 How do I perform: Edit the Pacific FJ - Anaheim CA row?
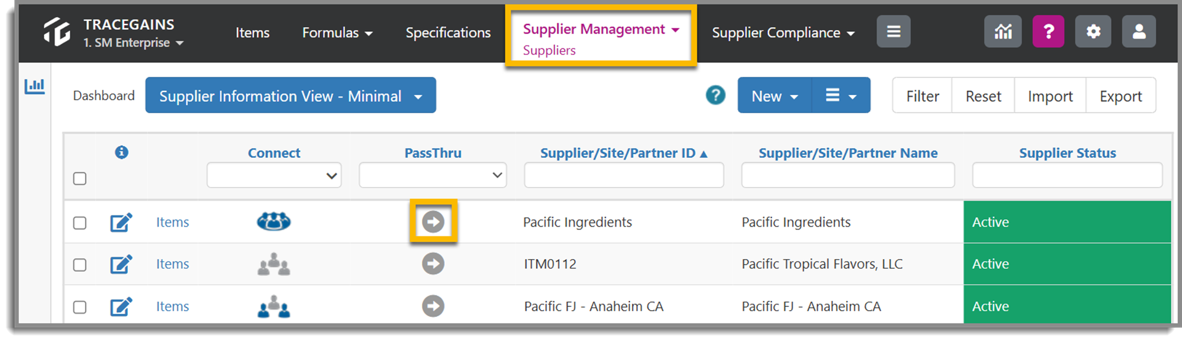click(121, 306)
